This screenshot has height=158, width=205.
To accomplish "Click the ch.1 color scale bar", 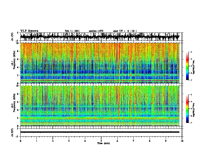I will 187,66.
